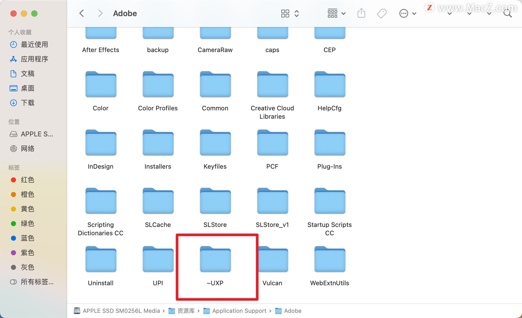Click the Search magnifier icon
The width and height of the screenshot is (522, 318).
(507, 13)
